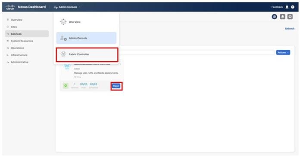300x156 pixels.
Task: Click the Fabric Controller menu icon
Action: 63,54
